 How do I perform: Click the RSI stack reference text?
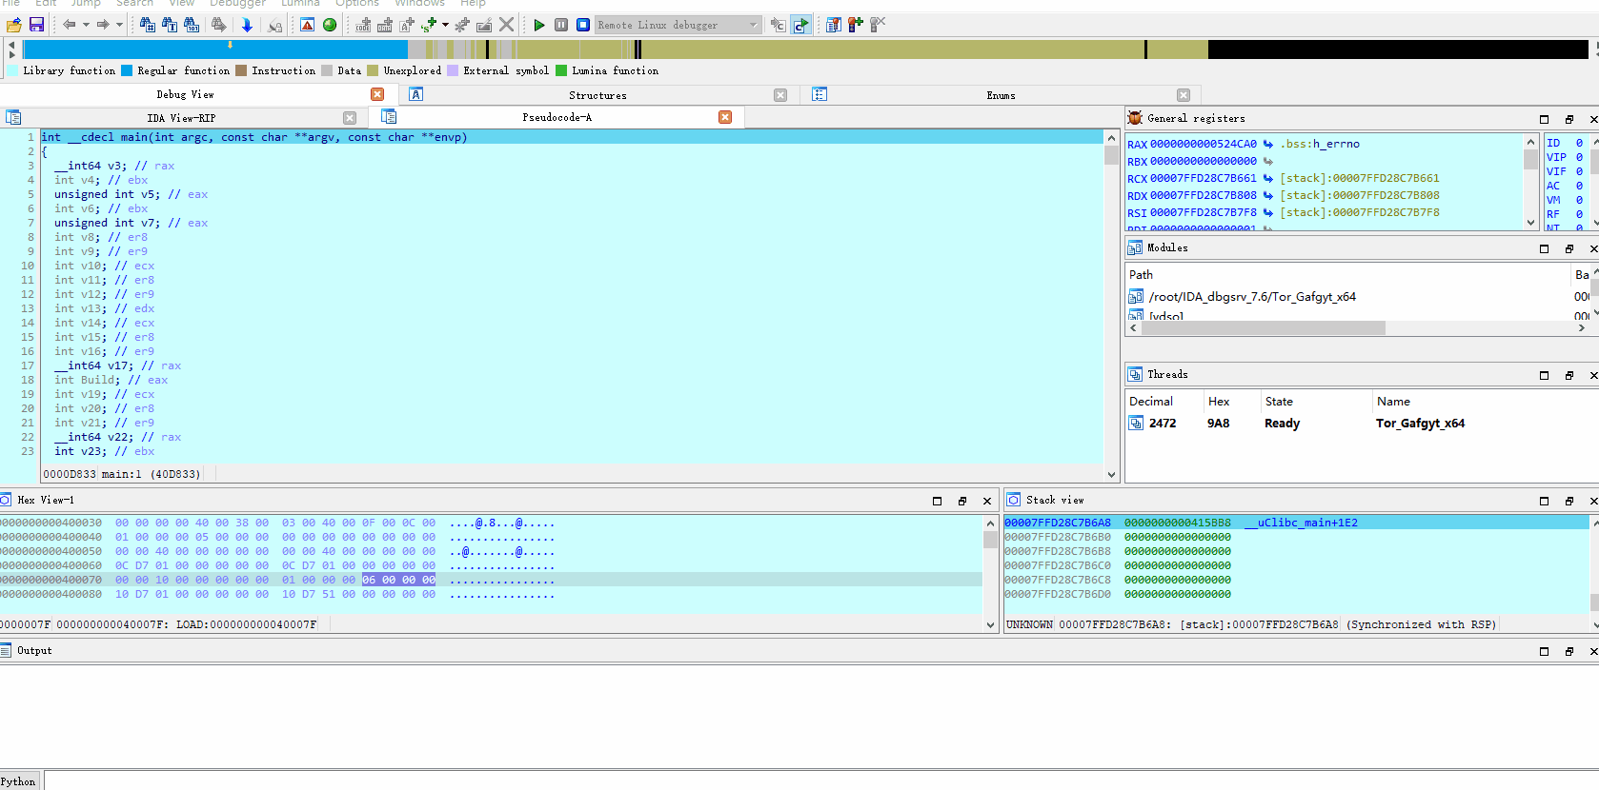pyautogui.click(x=1360, y=212)
